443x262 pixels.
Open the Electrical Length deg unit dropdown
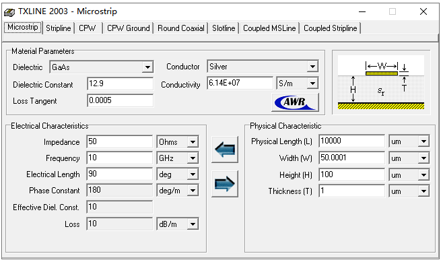pyautogui.click(x=193, y=174)
